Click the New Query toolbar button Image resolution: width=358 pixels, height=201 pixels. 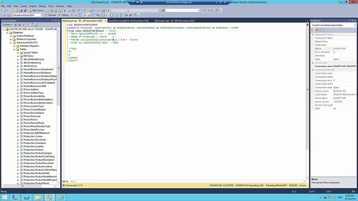36,11
